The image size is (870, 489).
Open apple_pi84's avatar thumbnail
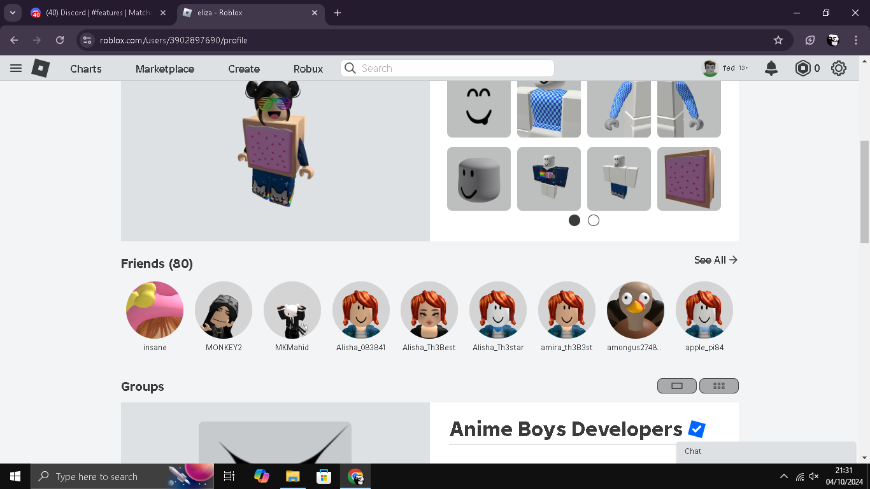pos(704,310)
